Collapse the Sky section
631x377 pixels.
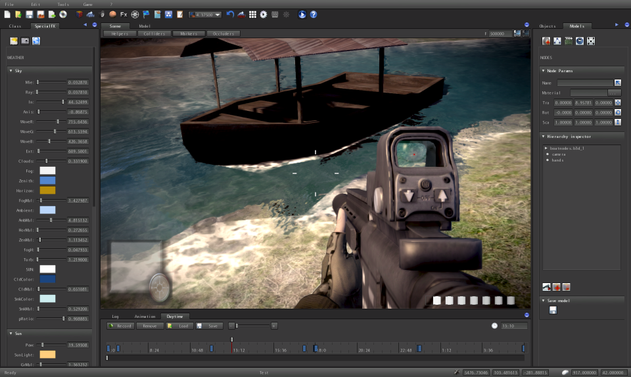[x=11, y=71]
